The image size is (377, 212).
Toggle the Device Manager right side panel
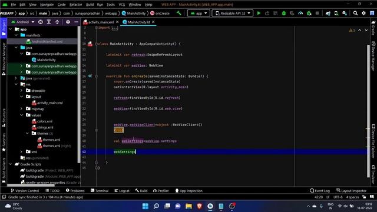point(373,57)
